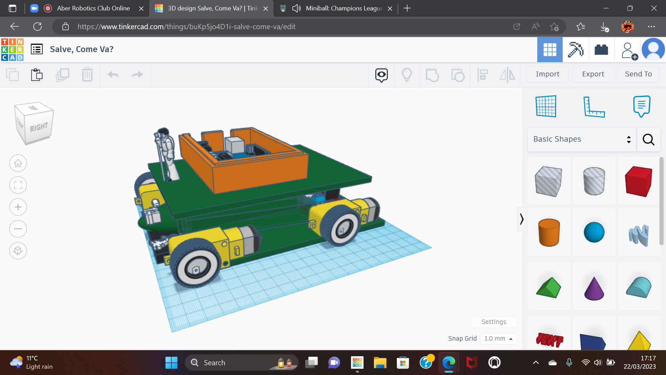Click the Align tool

pos(483,75)
